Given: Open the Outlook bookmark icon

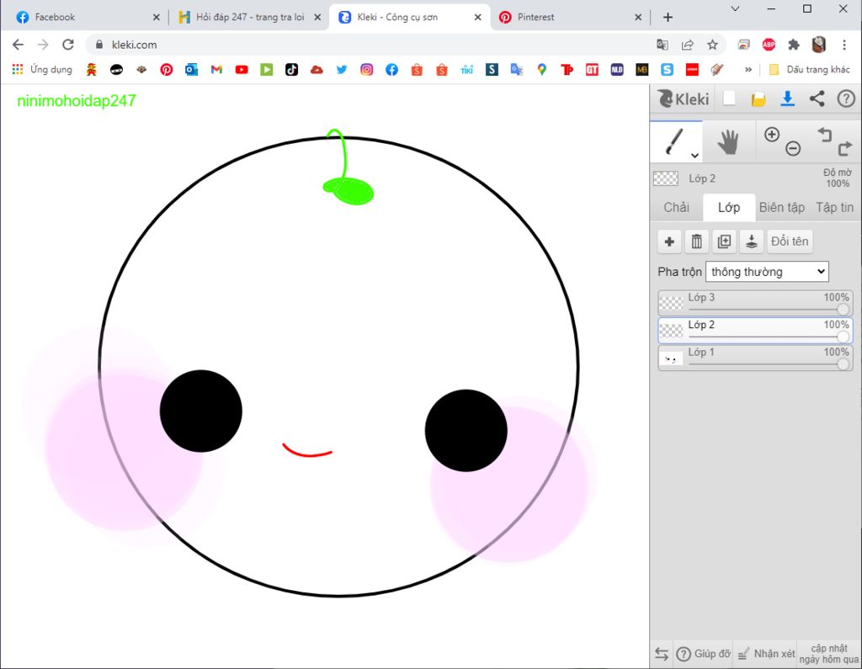Looking at the screenshot, I should pyautogui.click(x=191, y=69).
